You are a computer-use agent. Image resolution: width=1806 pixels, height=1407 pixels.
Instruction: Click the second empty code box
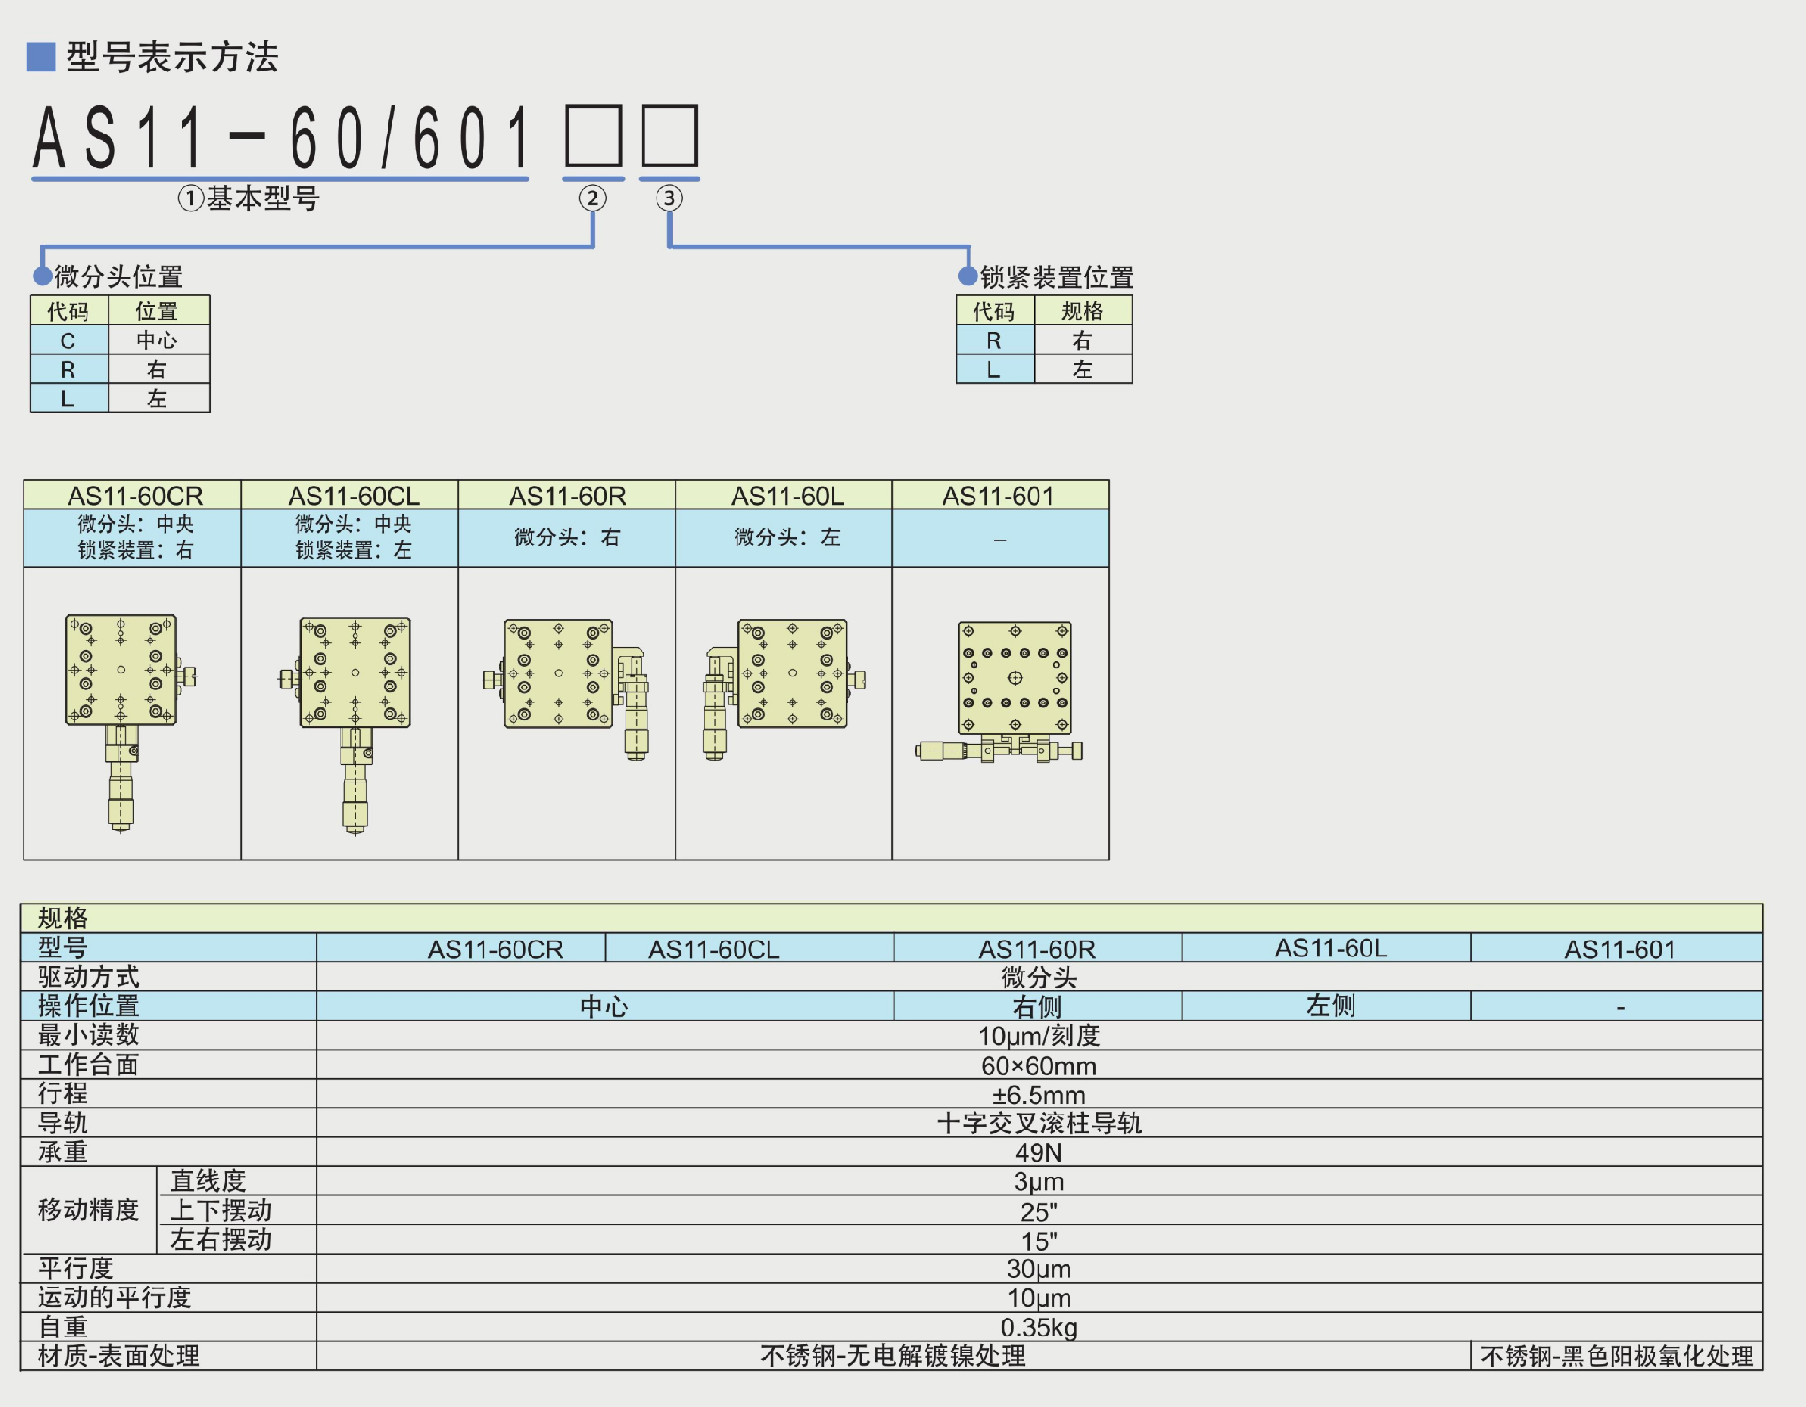(x=669, y=137)
